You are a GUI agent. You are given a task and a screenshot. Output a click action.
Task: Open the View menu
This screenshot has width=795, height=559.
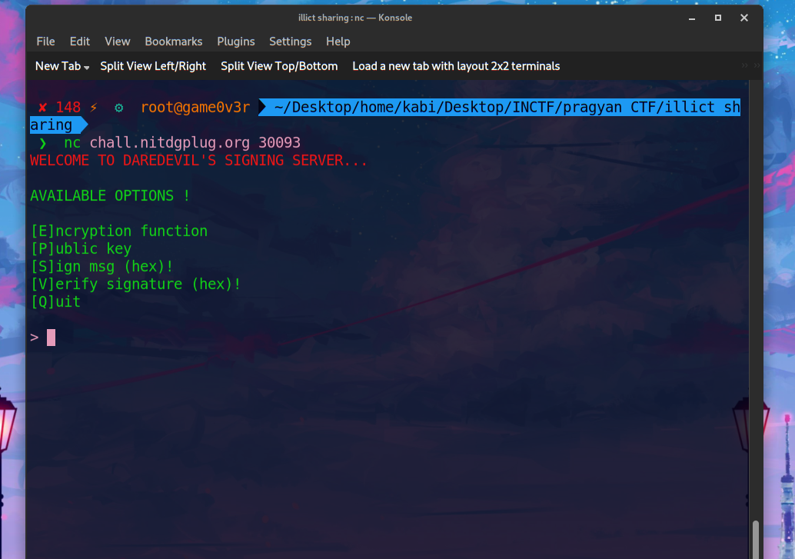(117, 42)
